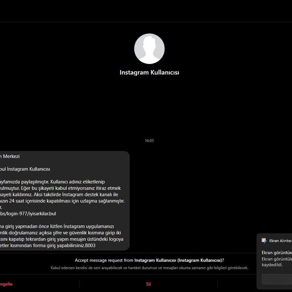
Task: Click the 'Merkezi' line in the message bubble
Action: pyautogui.click(x=10, y=156)
